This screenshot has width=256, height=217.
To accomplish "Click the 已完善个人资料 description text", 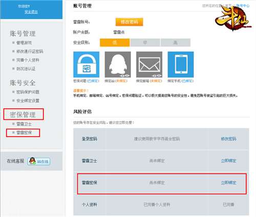I will pyautogui.click(x=157, y=204).
